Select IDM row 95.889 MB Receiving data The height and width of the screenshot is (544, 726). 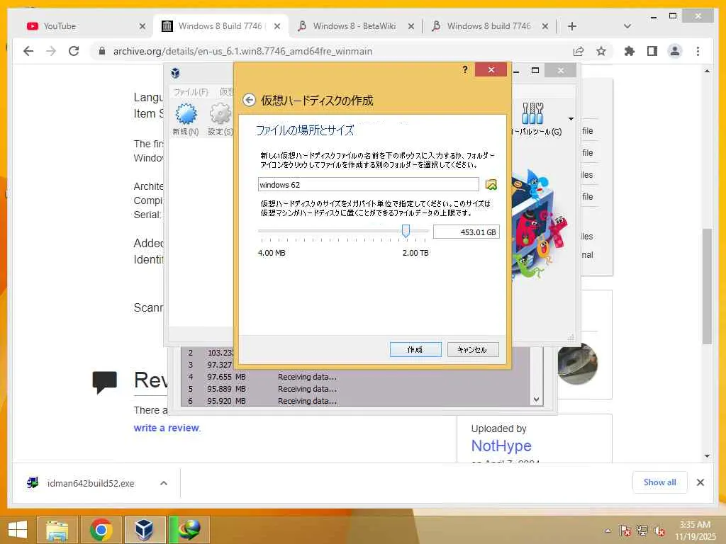[x=356, y=389]
